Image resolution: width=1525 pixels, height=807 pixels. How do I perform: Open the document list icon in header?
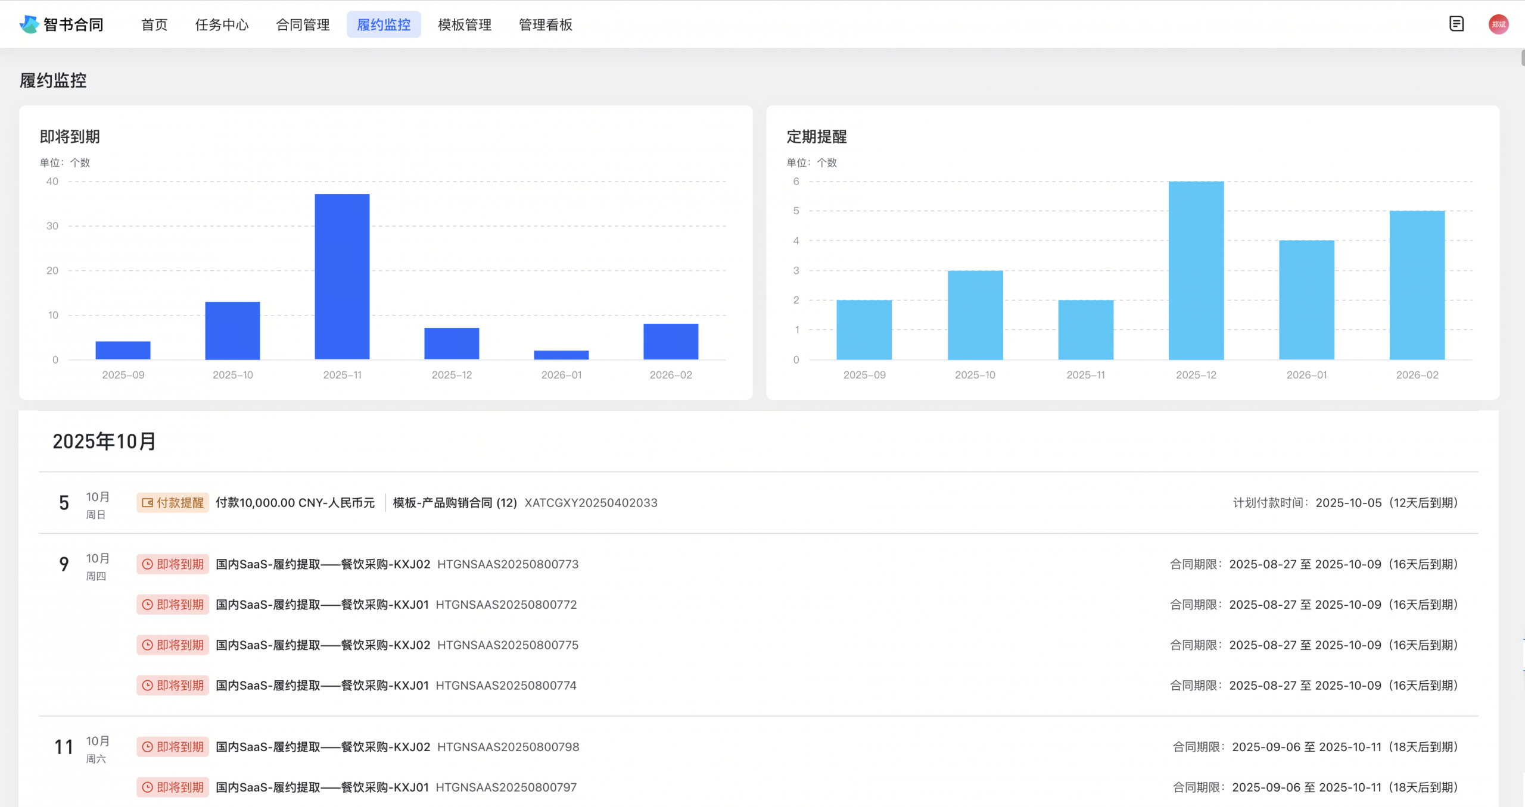tap(1456, 24)
